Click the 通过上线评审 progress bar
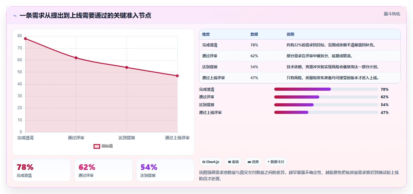The height and width of the screenshot is (194, 413). coord(326,112)
